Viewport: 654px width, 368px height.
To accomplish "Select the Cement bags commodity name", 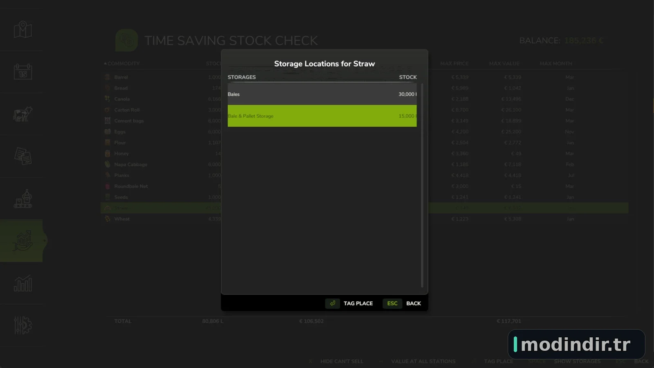I will 129,121.
